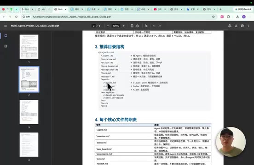
Task: Click the /project-root line in code block
Action: click(106, 52)
